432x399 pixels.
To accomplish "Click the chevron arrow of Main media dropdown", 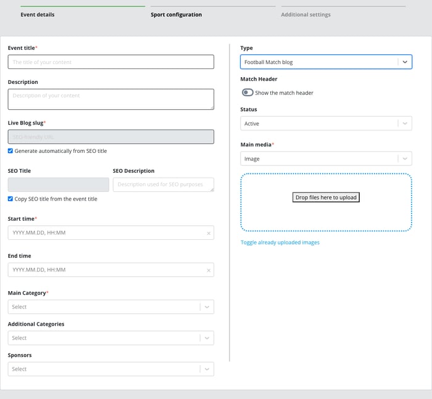I will pos(405,158).
